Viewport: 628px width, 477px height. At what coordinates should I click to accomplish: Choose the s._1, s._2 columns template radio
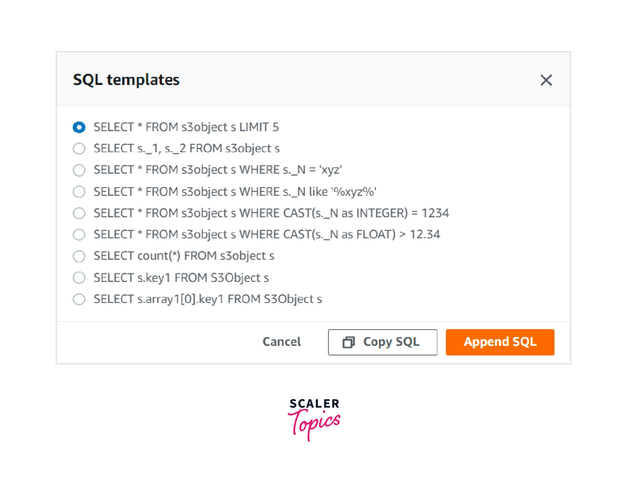[79, 149]
